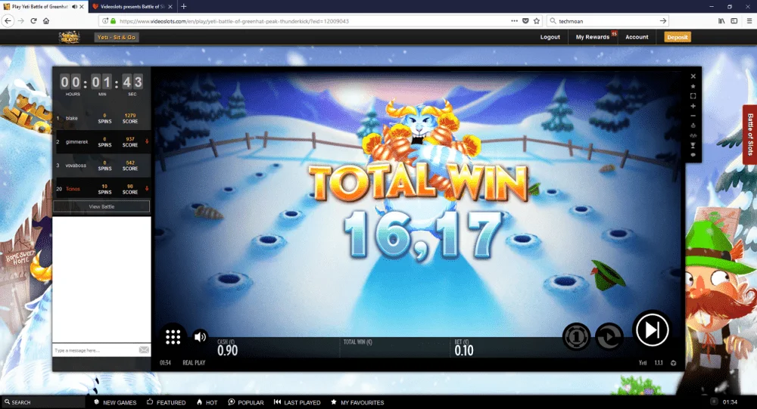Screen dimensions: 757x409
Task: Open Featured games category
Action: point(166,402)
